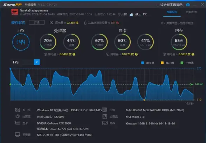Click the Kingston 16GB 3194MHz text

tap(150, 123)
